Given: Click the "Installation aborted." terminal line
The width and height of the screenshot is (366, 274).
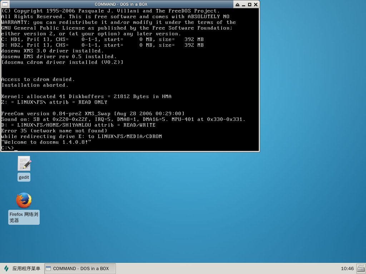Looking at the screenshot, I should (35, 85).
